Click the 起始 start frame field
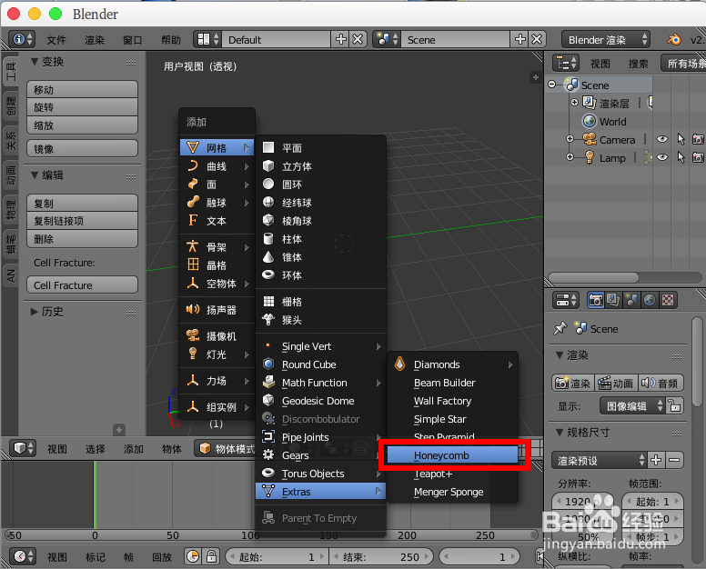 coord(277,557)
